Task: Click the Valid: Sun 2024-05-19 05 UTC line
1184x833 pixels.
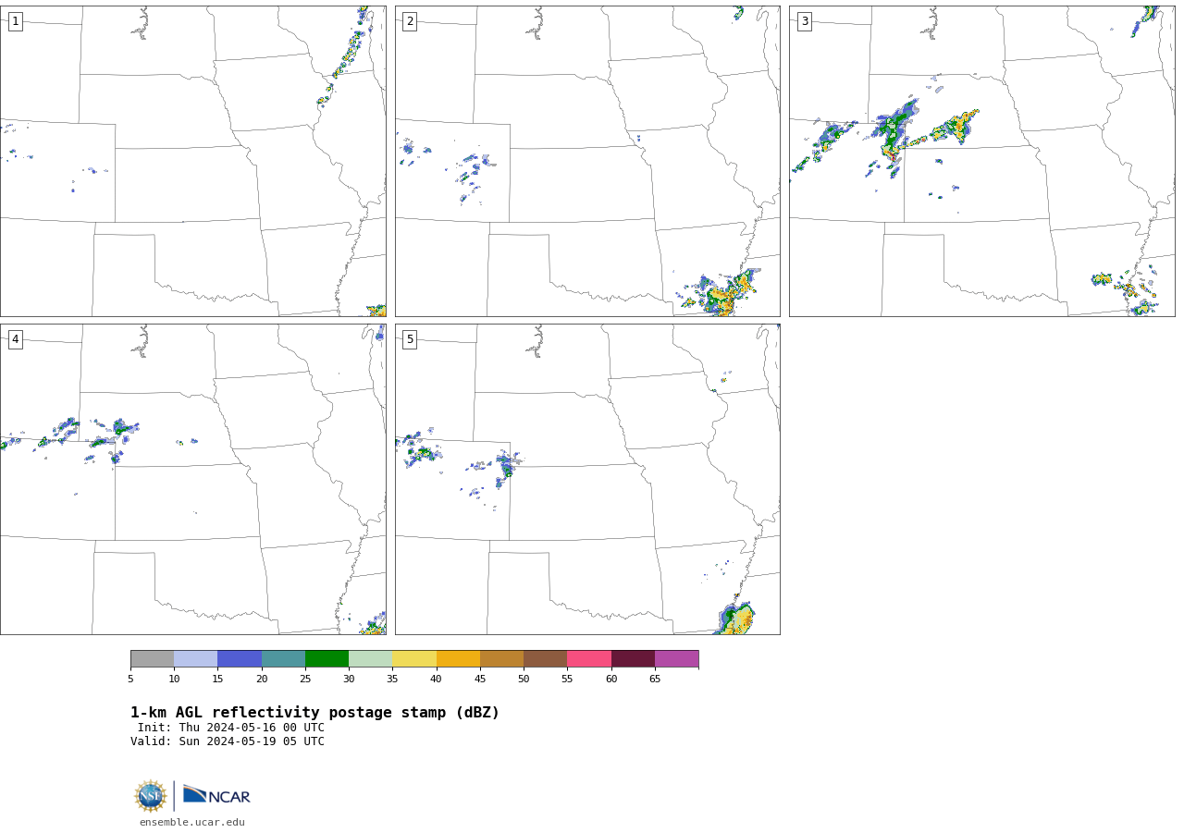Action: pyautogui.click(x=228, y=741)
